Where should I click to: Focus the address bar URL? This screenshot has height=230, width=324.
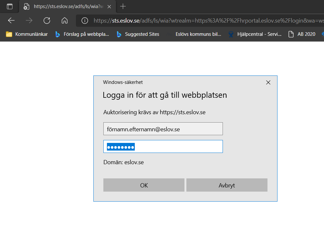pos(208,21)
